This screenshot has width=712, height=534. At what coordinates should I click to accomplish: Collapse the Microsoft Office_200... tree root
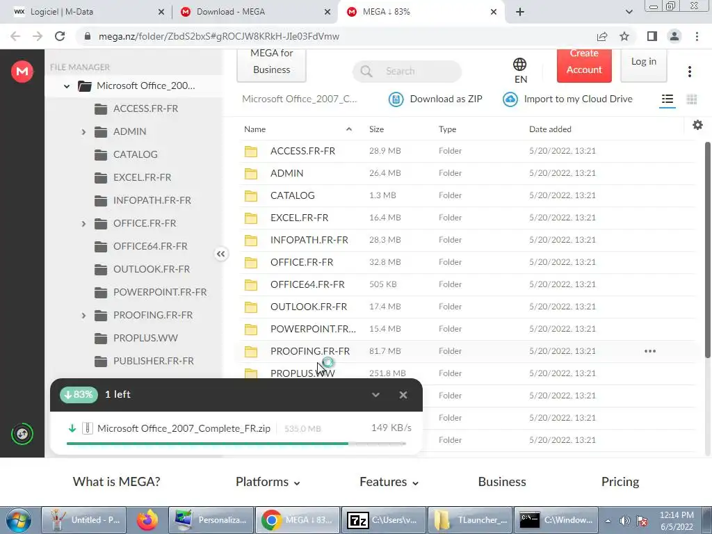pyautogui.click(x=67, y=86)
